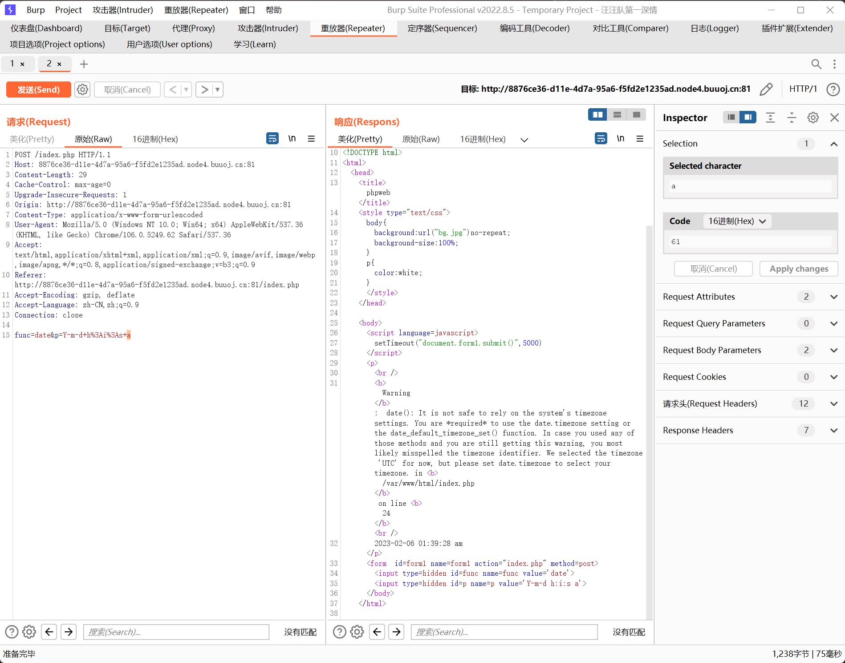Click the top 取消(Cancel) button
This screenshot has height=663, width=845.
127,89
